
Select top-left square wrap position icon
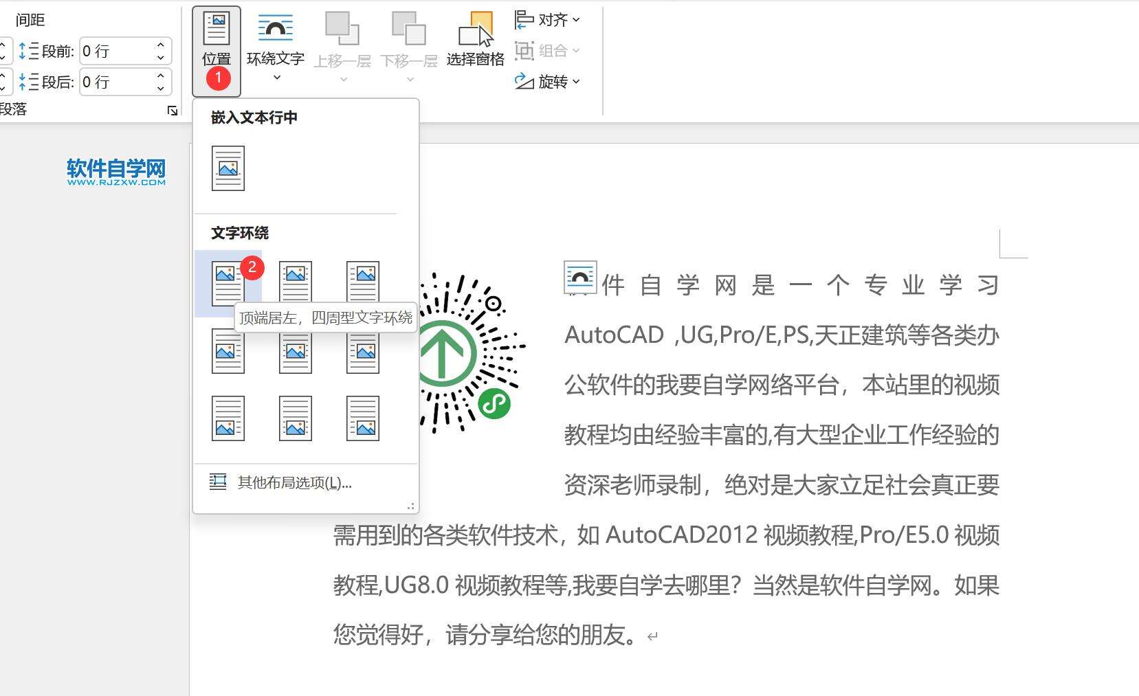tap(228, 283)
